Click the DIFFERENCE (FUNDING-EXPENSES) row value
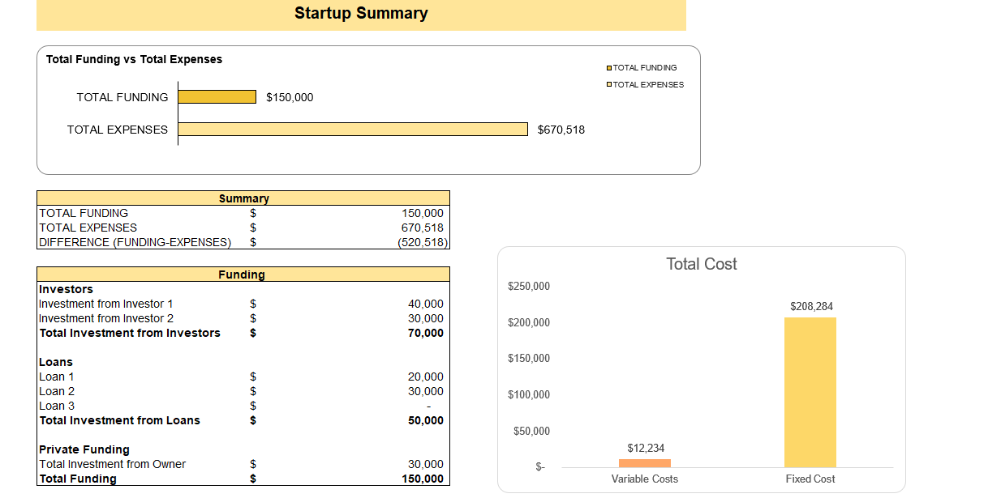 (421, 242)
